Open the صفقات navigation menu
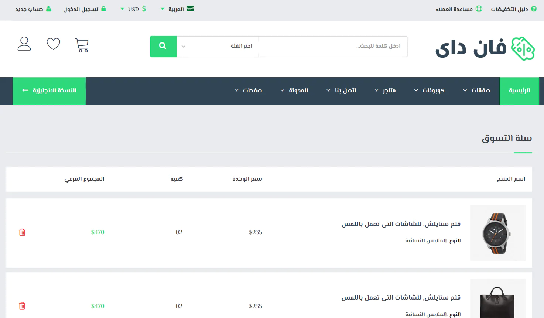Screen dimensions: 544x318 (477, 90)
